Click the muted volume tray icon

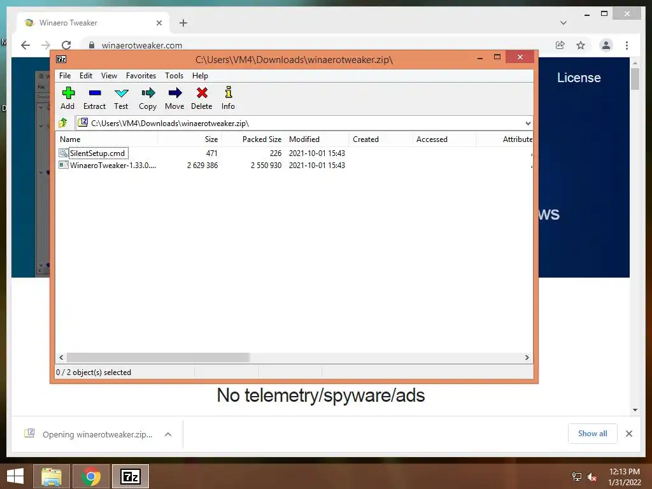(x=592, y=477)
